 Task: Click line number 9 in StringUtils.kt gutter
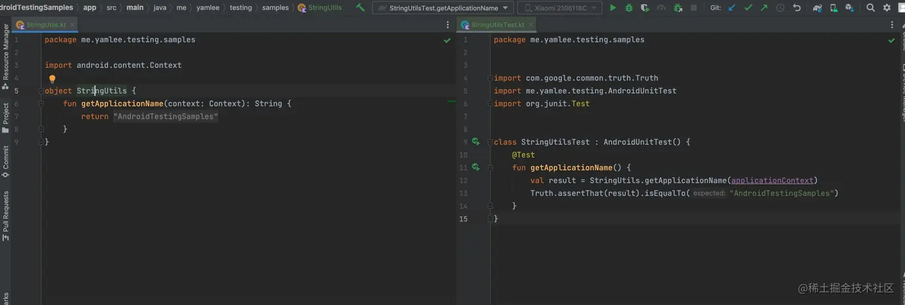(x=17, y=142)
